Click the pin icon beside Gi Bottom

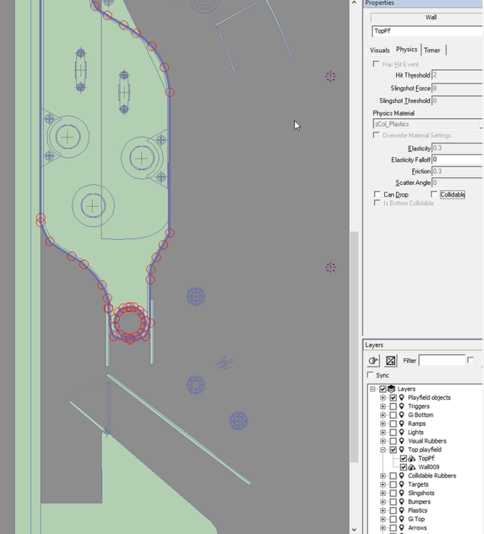(402, 415)
